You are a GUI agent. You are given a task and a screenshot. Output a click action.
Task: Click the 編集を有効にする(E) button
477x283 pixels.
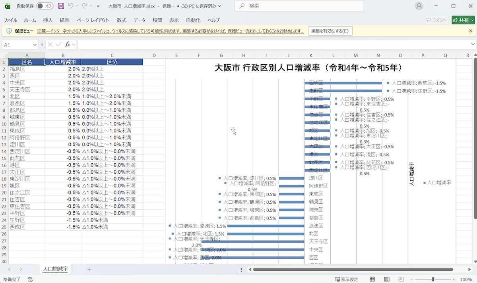[330, 31]
